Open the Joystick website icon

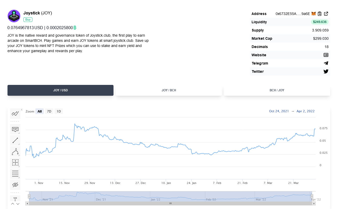point(326,55)
